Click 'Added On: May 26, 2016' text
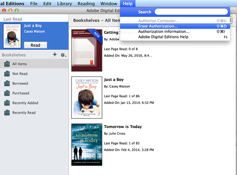237x175 pixels. click(128, 55)
